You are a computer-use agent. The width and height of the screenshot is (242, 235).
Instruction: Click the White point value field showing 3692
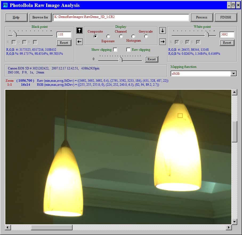pos(227,35)
